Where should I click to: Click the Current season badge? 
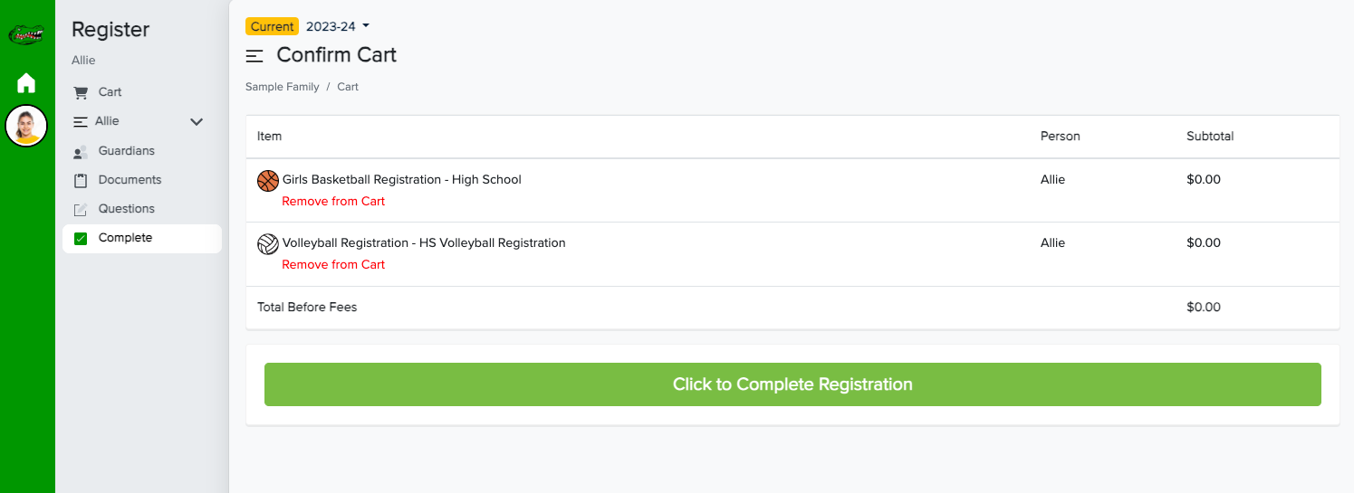(x=272, y=26)
